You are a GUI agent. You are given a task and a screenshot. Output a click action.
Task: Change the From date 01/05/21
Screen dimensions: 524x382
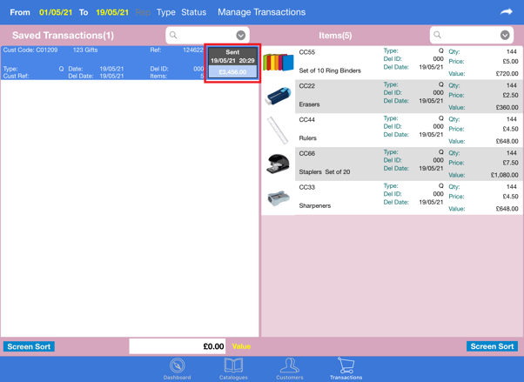[56, 12]
